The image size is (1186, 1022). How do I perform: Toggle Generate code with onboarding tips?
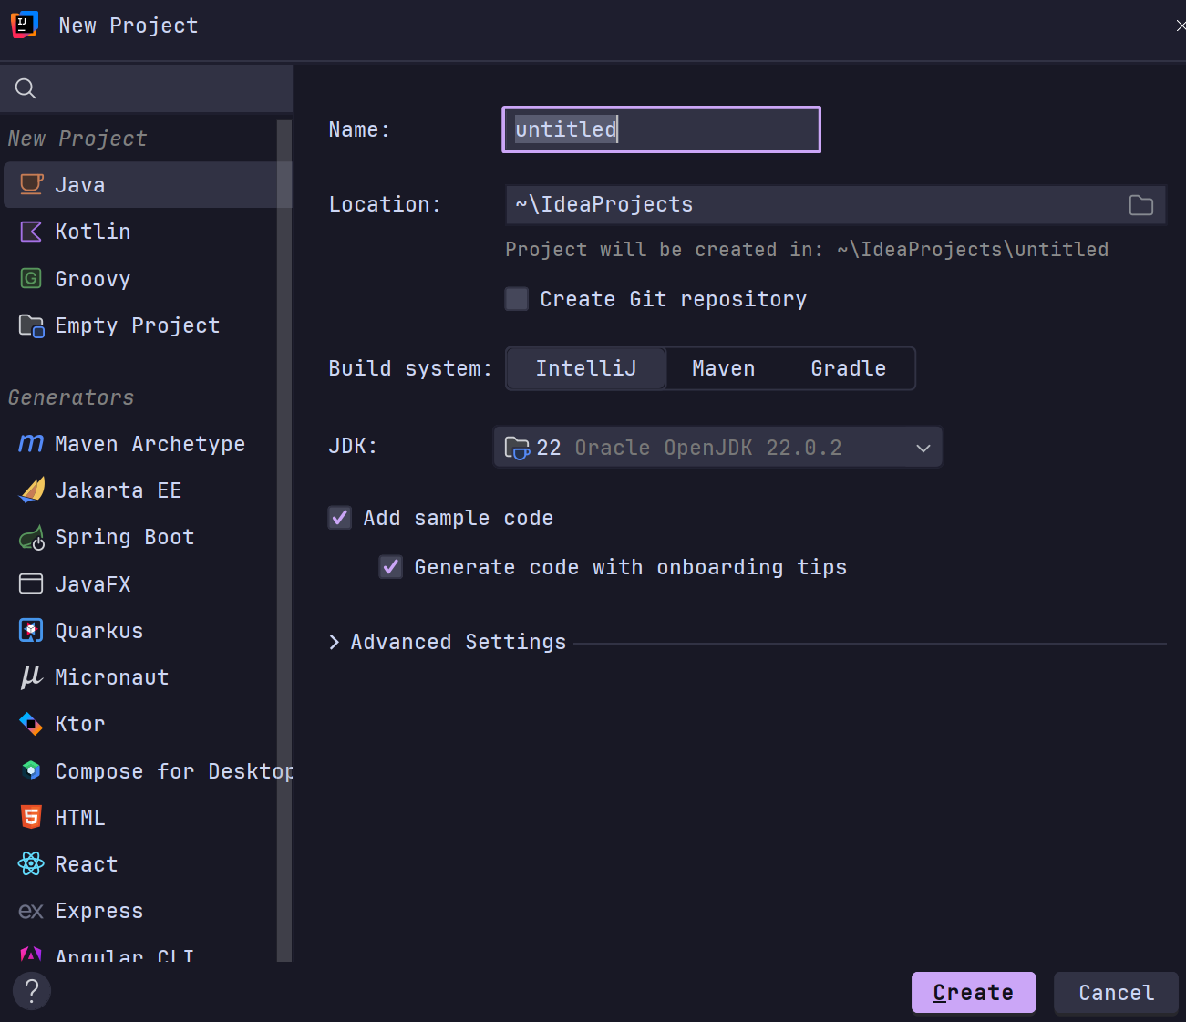[x=391, y=567]
